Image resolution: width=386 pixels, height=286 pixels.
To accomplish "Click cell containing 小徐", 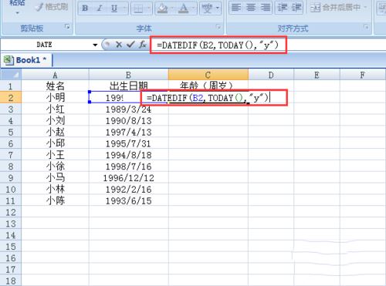I will tap(55, 167).
